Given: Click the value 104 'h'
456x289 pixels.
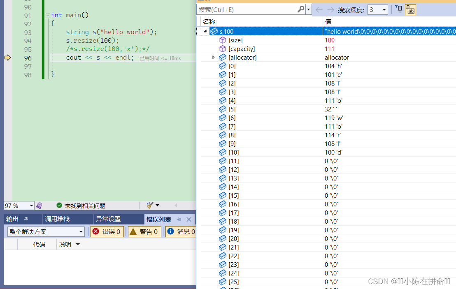Looking at the screenshot, I should 333,66.
